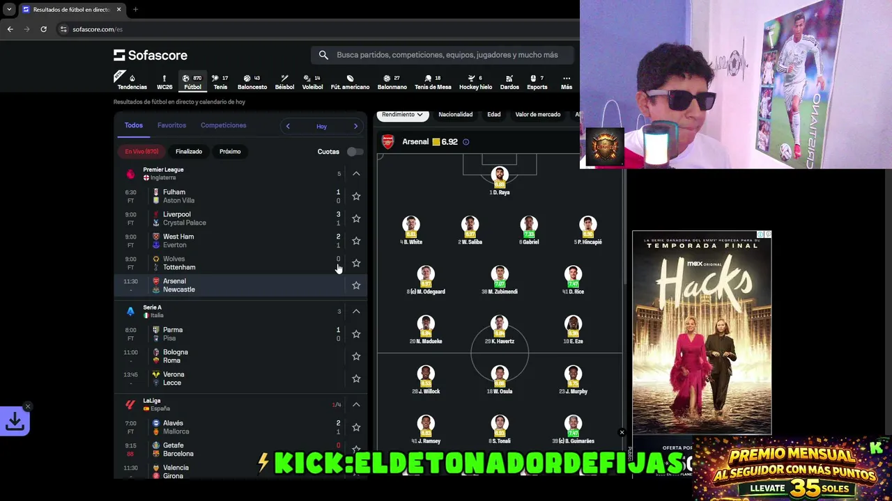Select the Balonmano sport icon

pos(392,82)
